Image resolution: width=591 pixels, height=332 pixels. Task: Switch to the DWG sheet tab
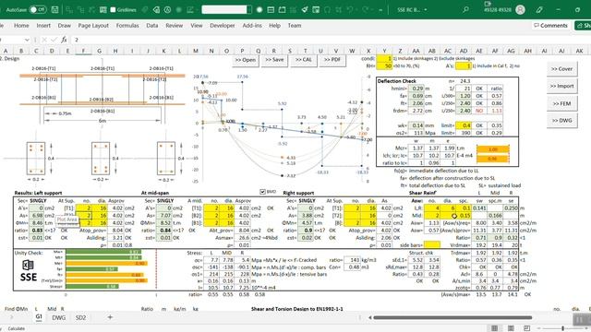pos(59,317)
